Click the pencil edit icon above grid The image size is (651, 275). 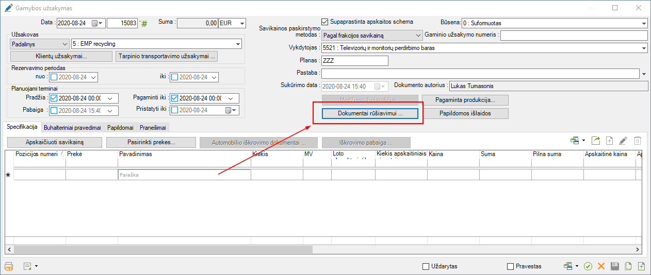tap(623, 140)
